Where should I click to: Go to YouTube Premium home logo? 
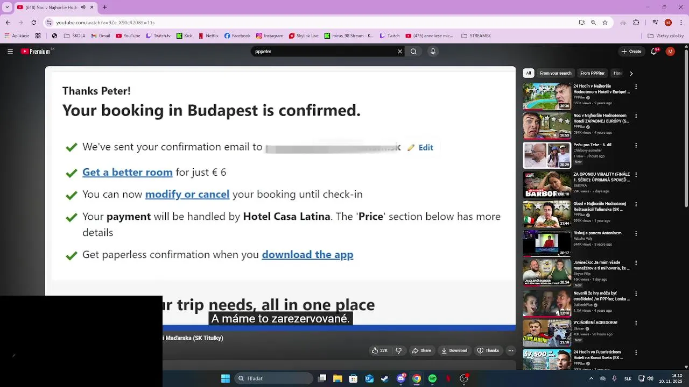pos(36,52)
